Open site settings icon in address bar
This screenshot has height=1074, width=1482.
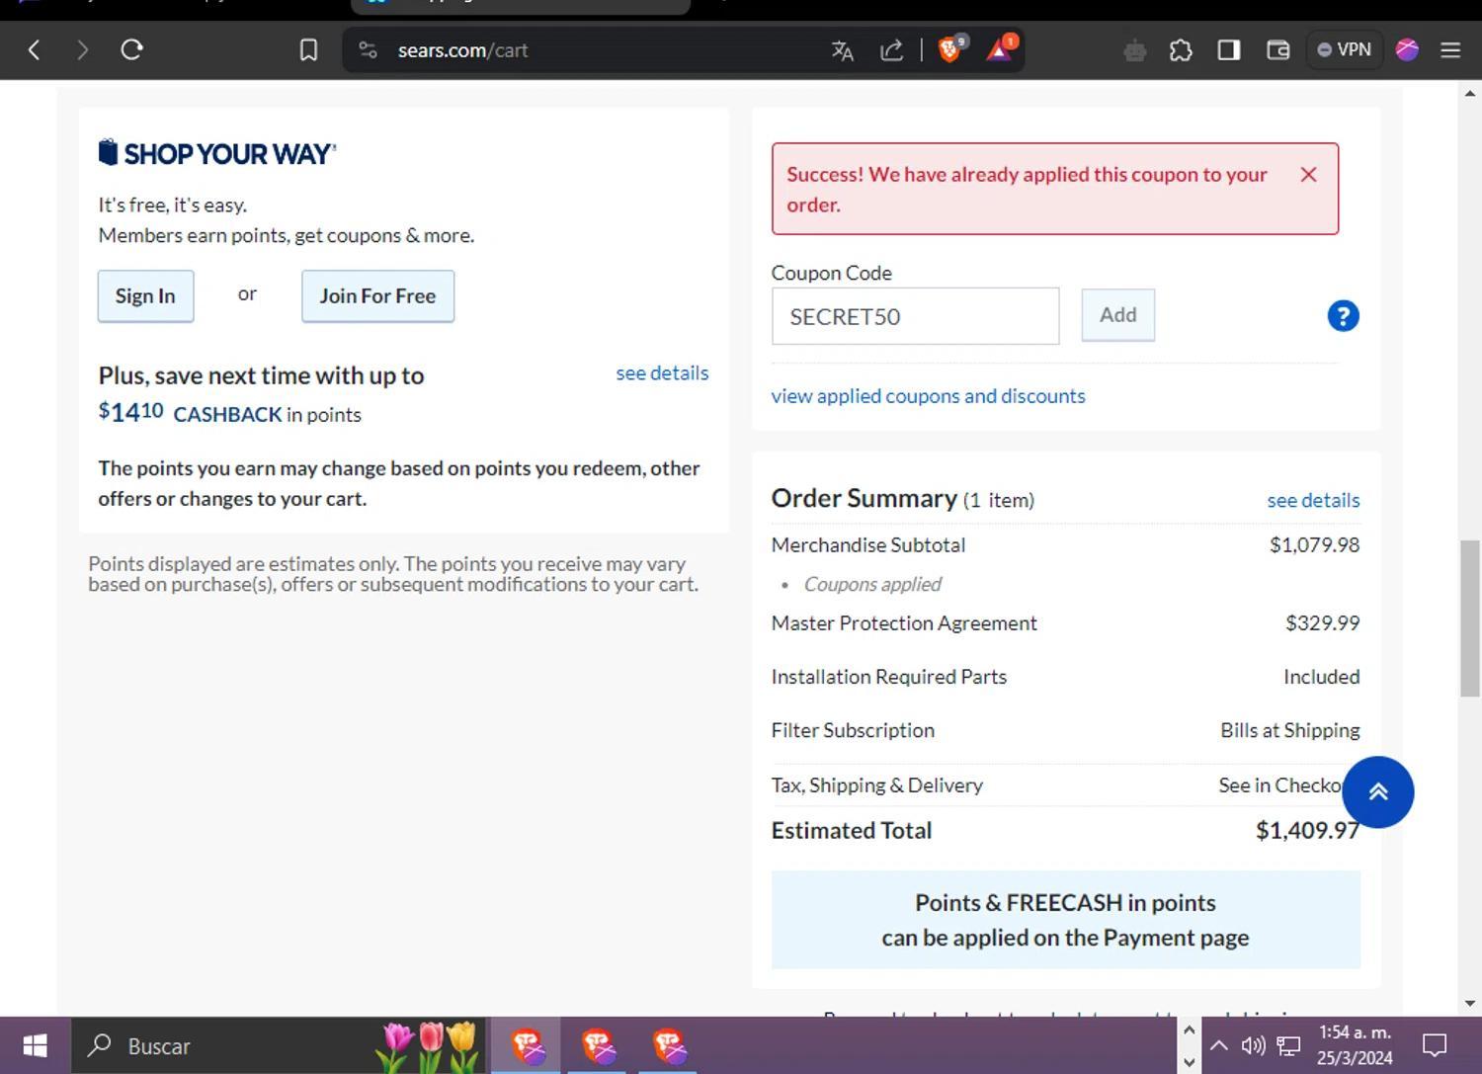[x=368, y=49]
